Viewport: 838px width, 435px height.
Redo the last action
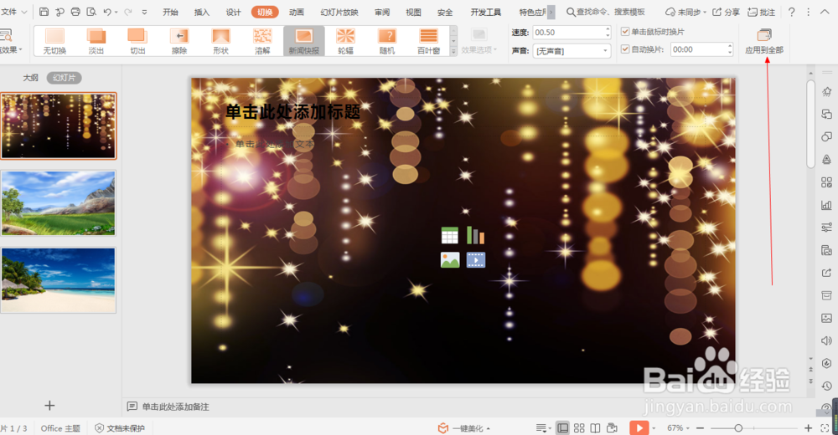pyautogui.click(x=127, y=12)
